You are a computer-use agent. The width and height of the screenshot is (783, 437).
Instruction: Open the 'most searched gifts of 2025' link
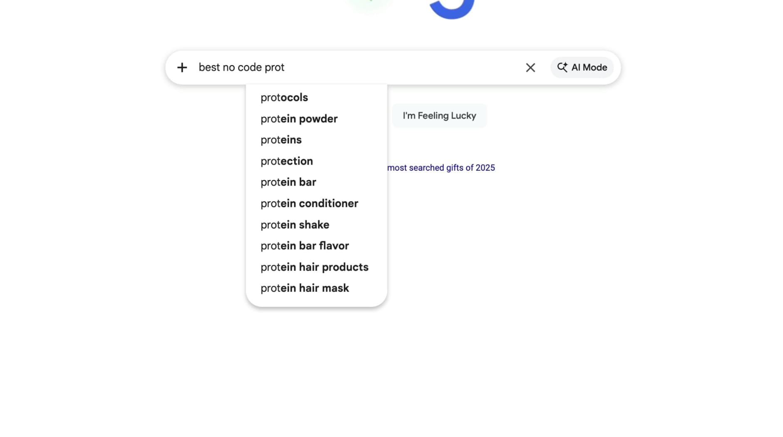coord(441,167)
